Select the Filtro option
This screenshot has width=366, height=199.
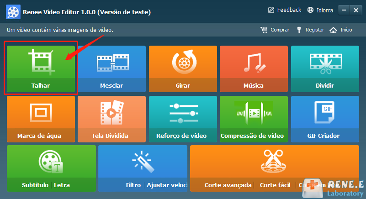pos(133,185)
